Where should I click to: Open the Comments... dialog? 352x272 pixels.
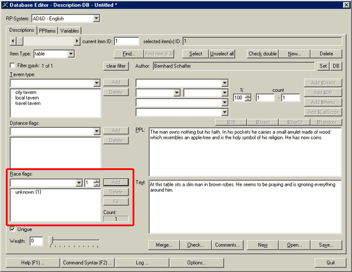(x=226, y=245)
